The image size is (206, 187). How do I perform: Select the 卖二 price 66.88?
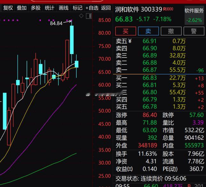tap(150, 63)
